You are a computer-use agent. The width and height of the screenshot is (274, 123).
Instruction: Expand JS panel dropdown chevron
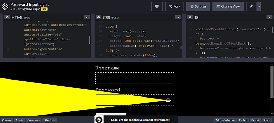click(270, 17)
